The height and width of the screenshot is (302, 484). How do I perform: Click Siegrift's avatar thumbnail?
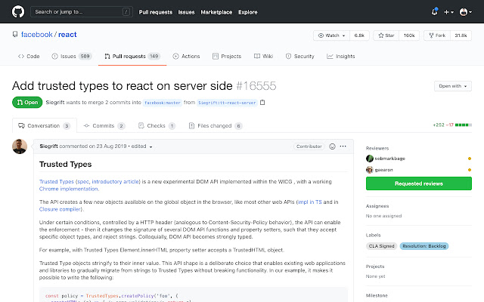(20, 146)
